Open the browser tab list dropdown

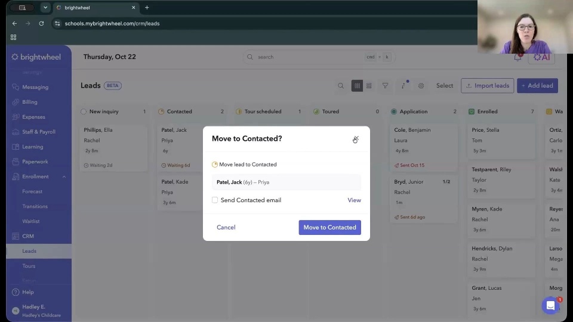(45, 7)
